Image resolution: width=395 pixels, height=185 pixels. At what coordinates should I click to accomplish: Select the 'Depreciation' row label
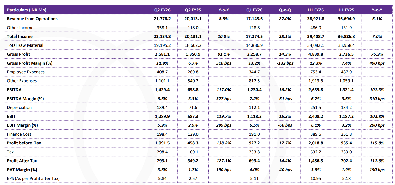(x=19, y=107)
